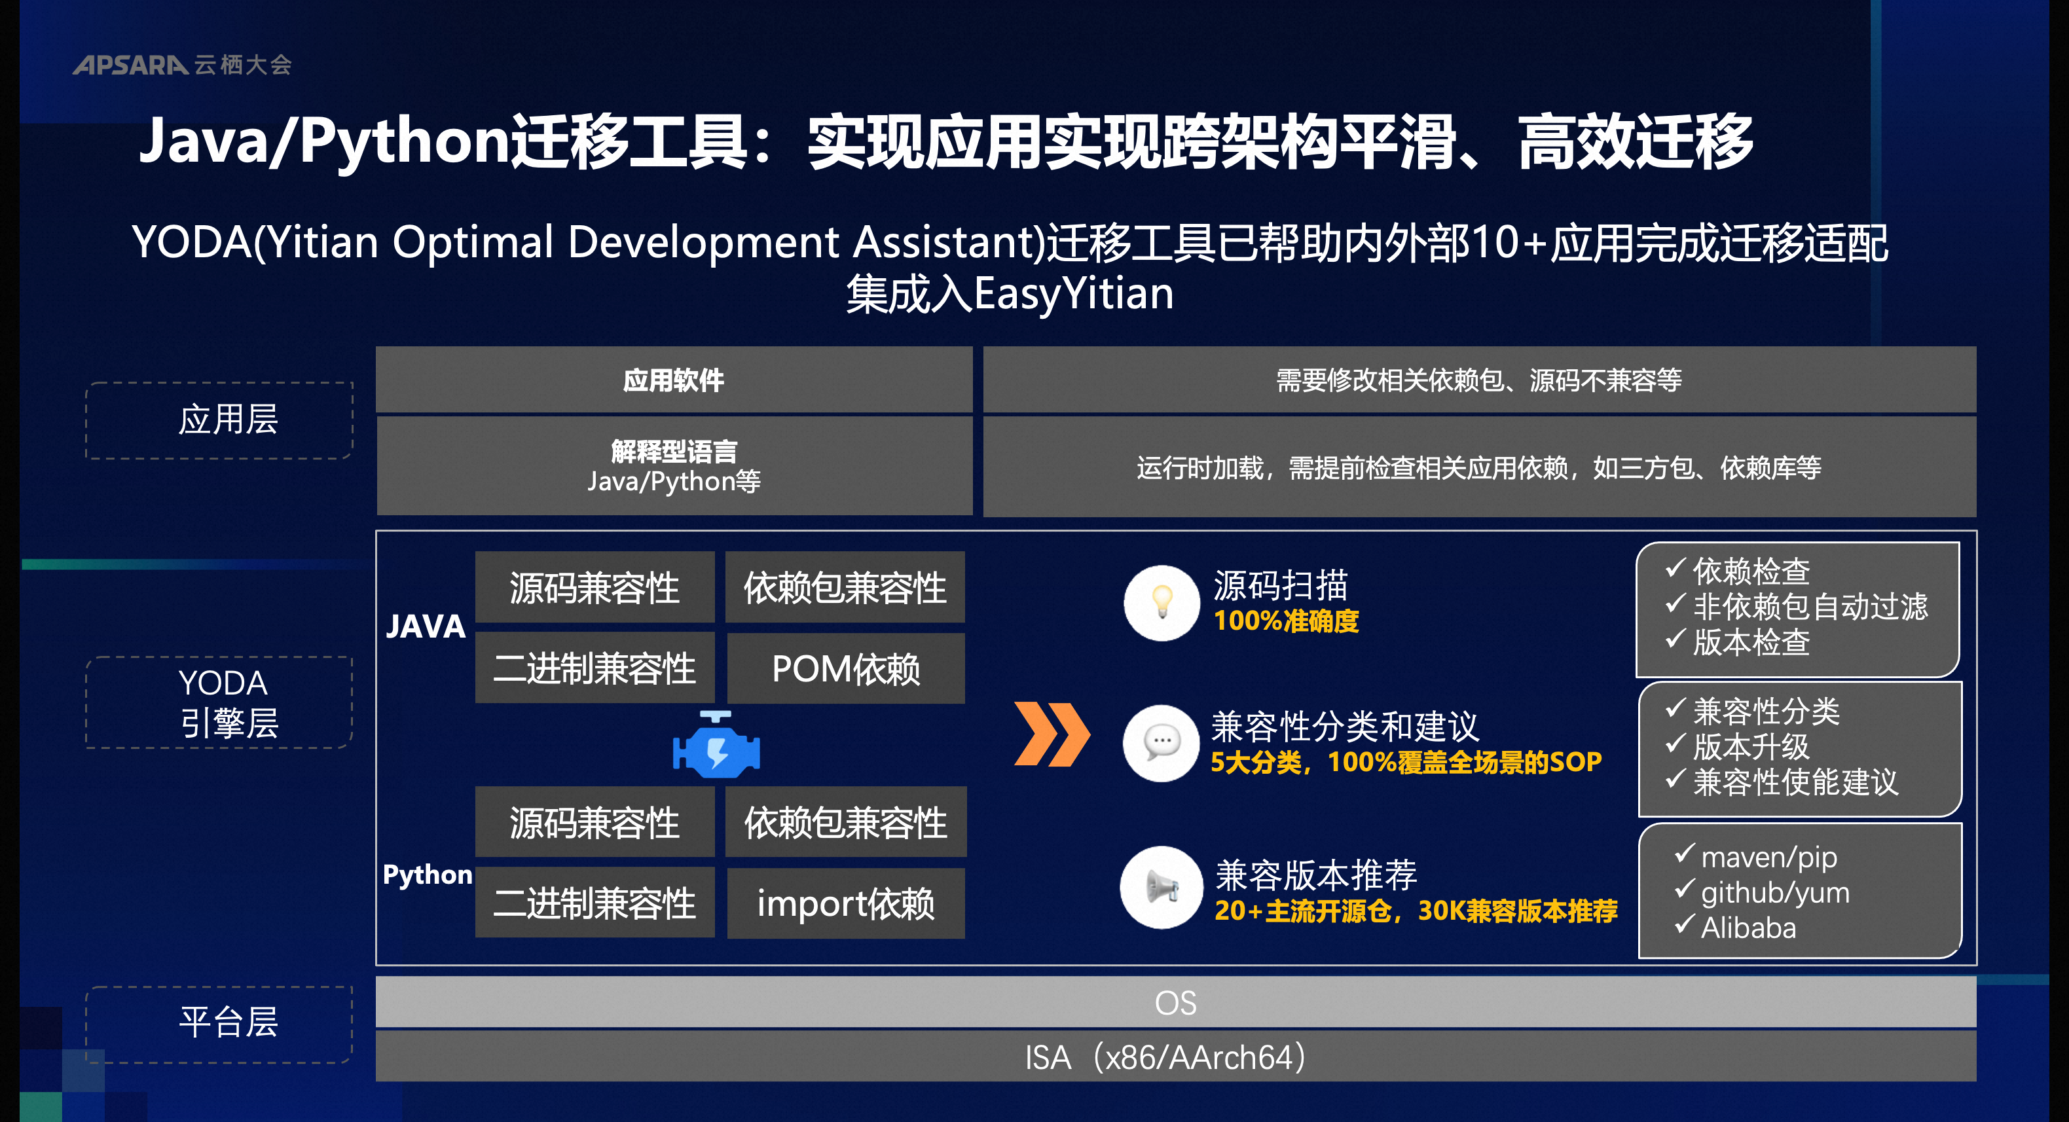Click the 应用软件 box
The height and width of the screenshot is (1122, 2069).
[674, 379]
